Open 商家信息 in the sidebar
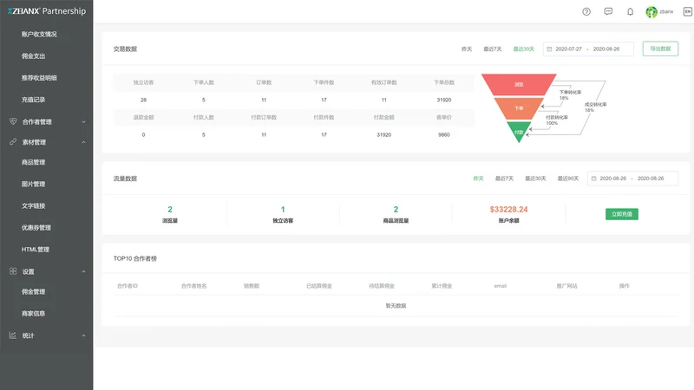 tap(33, 314)
